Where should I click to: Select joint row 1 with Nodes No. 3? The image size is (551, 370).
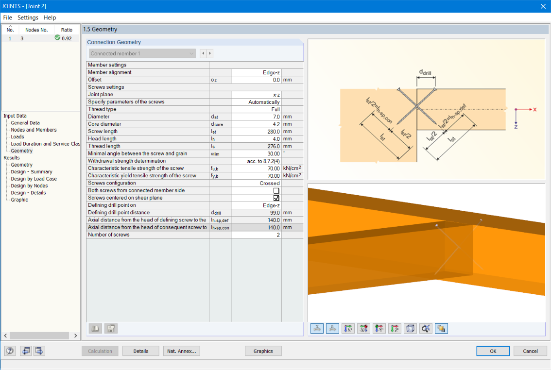pos(40,38)
